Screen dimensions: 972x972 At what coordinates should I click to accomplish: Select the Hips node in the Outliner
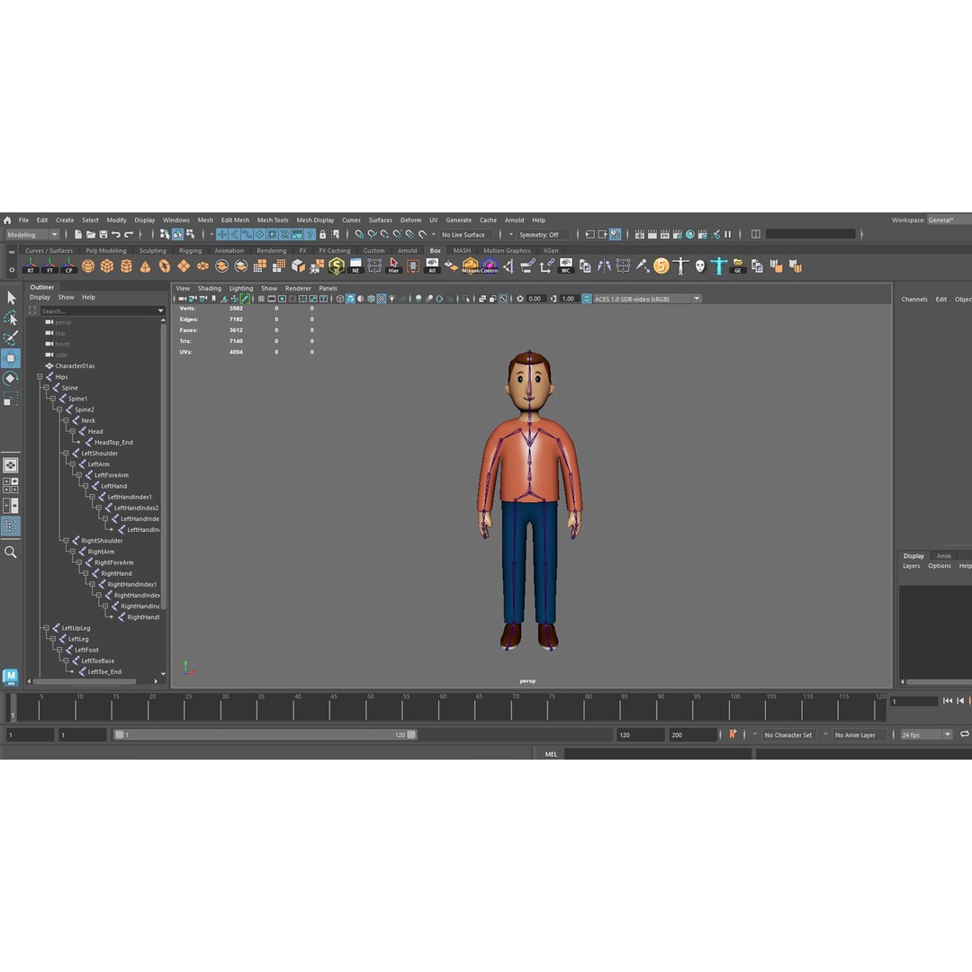tap(63, 376)
